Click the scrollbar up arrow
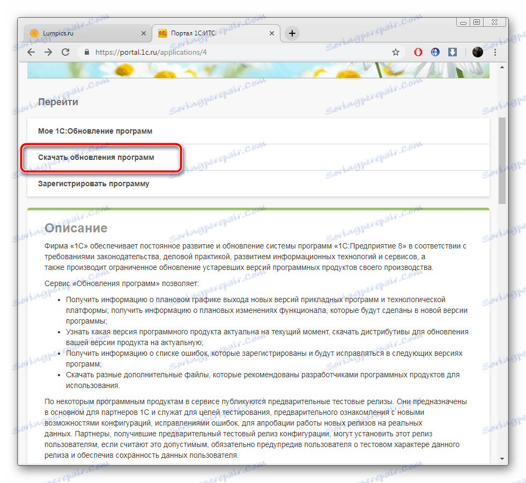Screen dimensions: 526x483 tap(502, 68)
